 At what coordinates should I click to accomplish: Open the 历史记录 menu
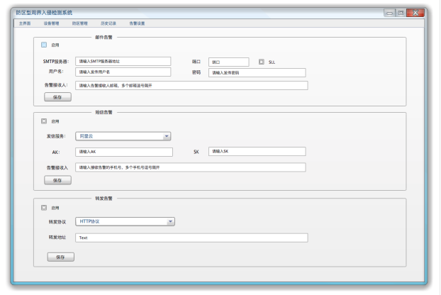click(108, 23)
